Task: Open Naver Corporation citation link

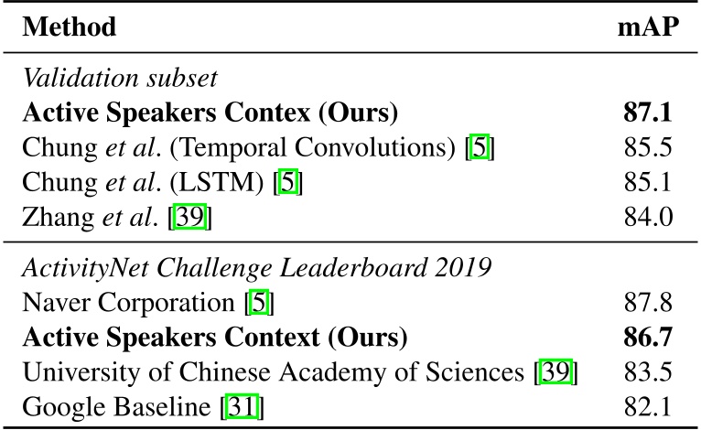Action: coord(262,303)
